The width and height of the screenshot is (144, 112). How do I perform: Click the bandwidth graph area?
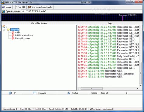[72, 17]
